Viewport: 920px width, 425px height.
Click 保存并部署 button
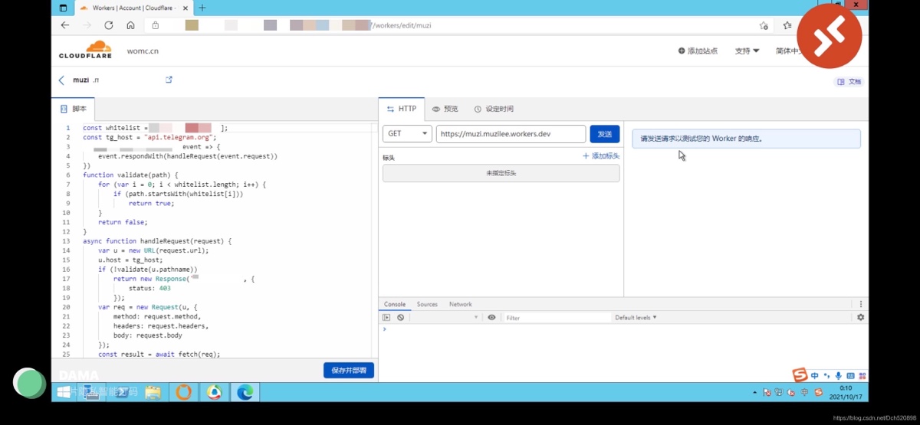(349, 370)
